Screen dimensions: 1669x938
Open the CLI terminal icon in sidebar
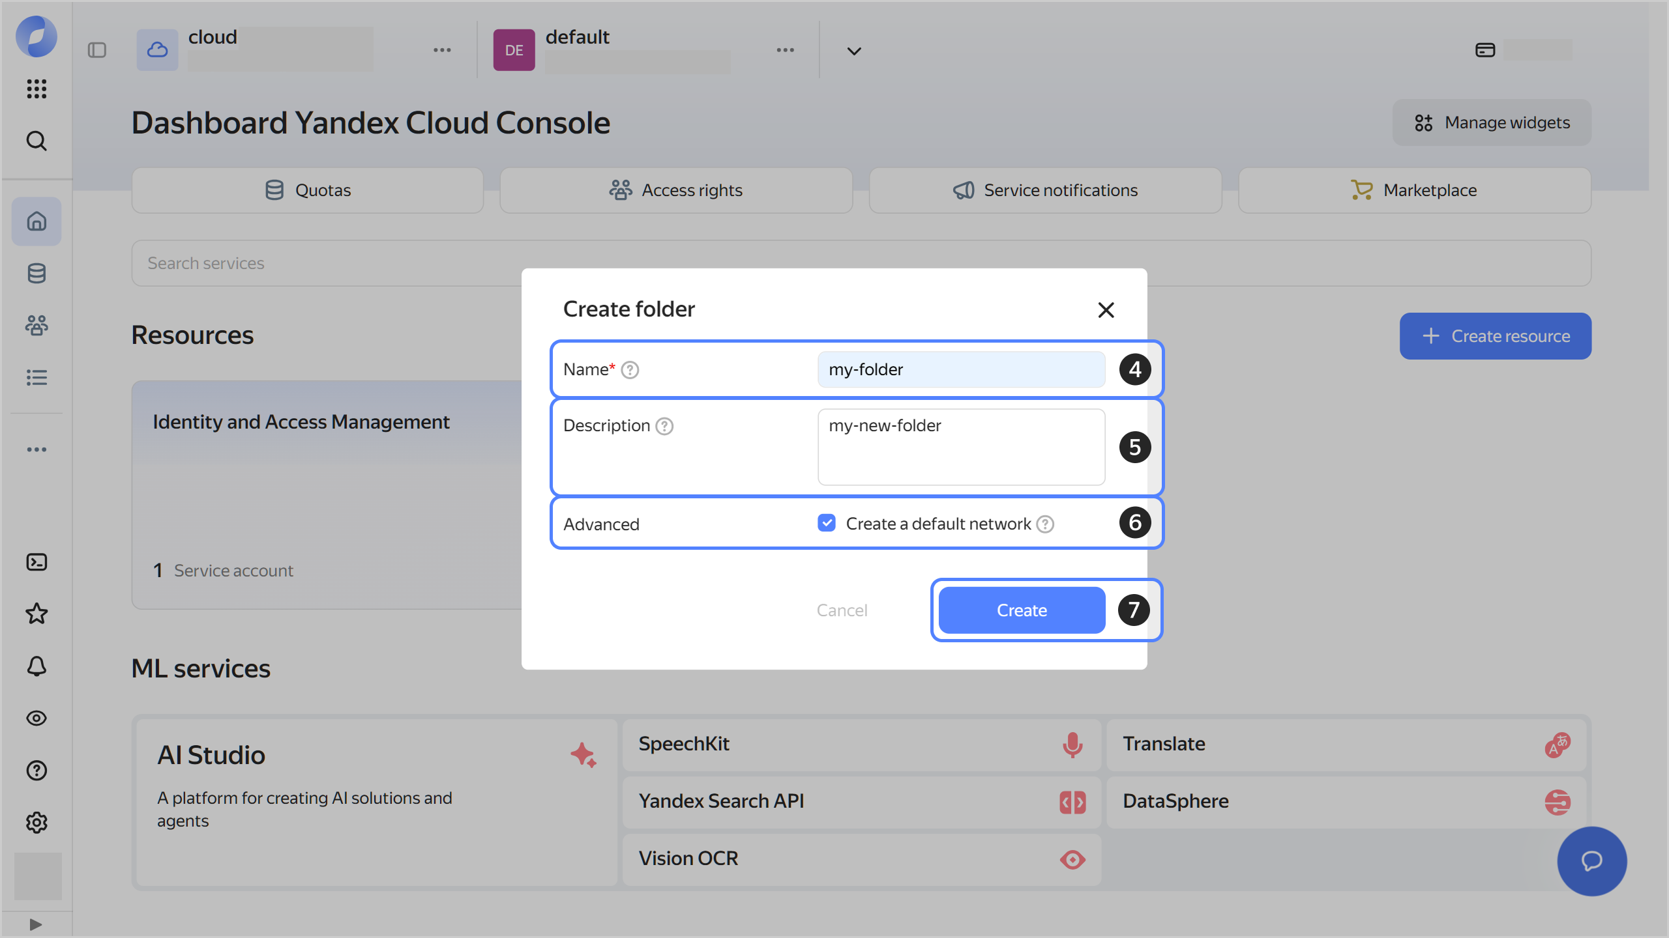click(37, 561)
